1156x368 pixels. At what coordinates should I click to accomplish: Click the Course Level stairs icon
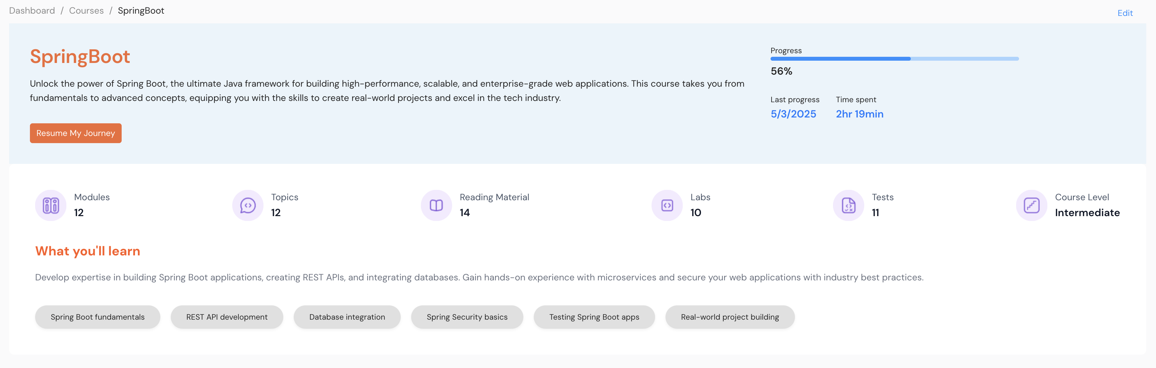(1031, 205)
